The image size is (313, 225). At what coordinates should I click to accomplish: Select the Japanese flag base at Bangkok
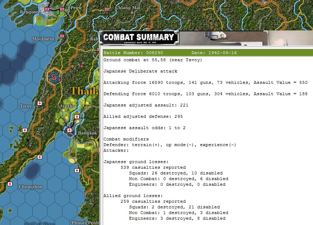pos(69,130)
